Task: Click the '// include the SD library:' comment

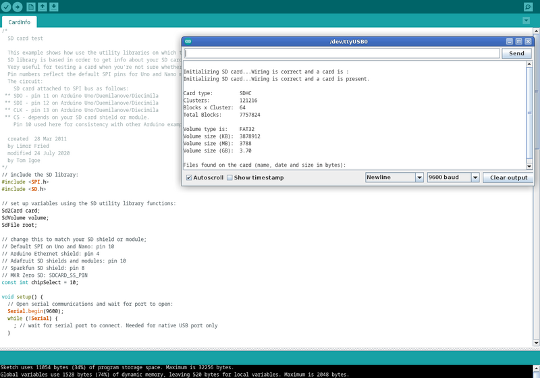Action: click(40, 175)
